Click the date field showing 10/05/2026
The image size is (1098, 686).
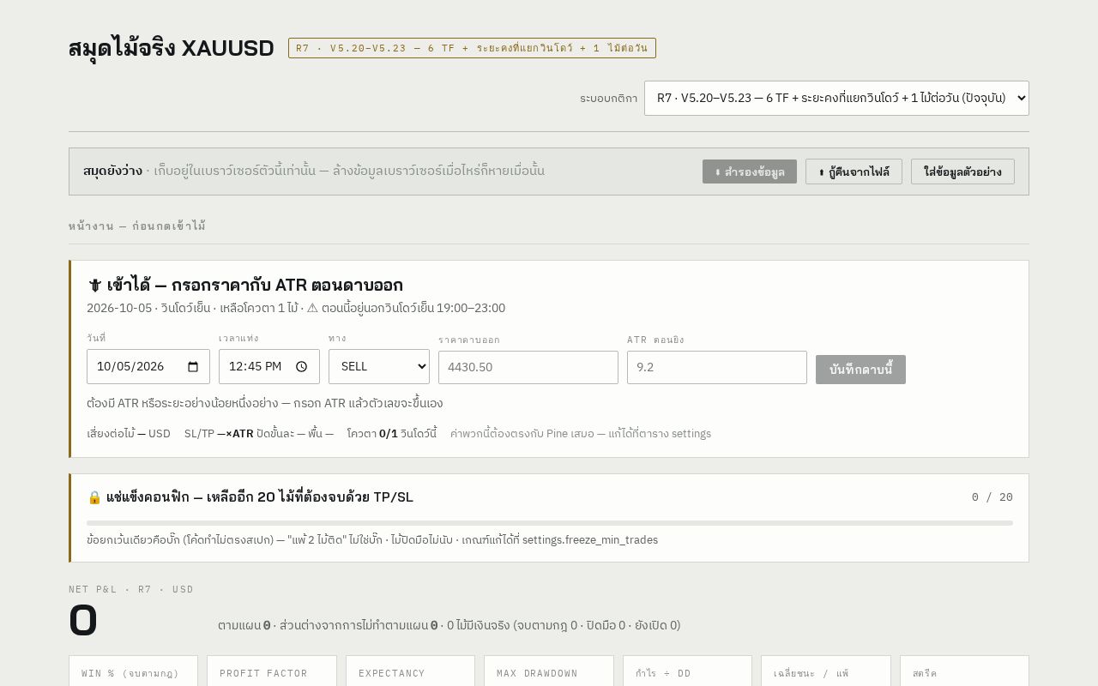coord(148,366)
